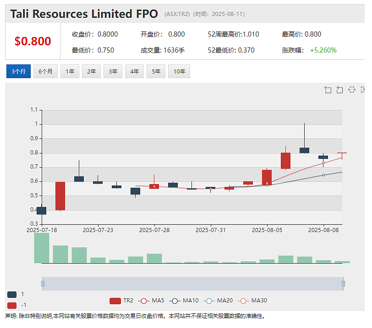
Task: Click the tall red candle after 2025-07-18
Action: 60,196
